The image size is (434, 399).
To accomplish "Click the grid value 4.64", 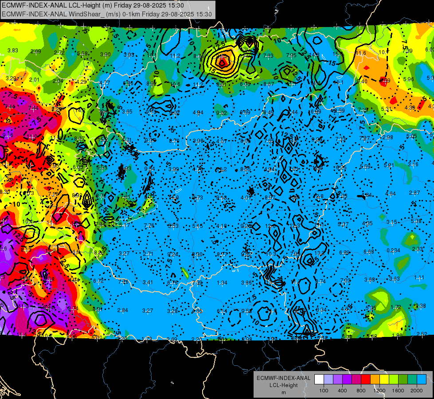I will pyautogui.click(x=391, y=194).
